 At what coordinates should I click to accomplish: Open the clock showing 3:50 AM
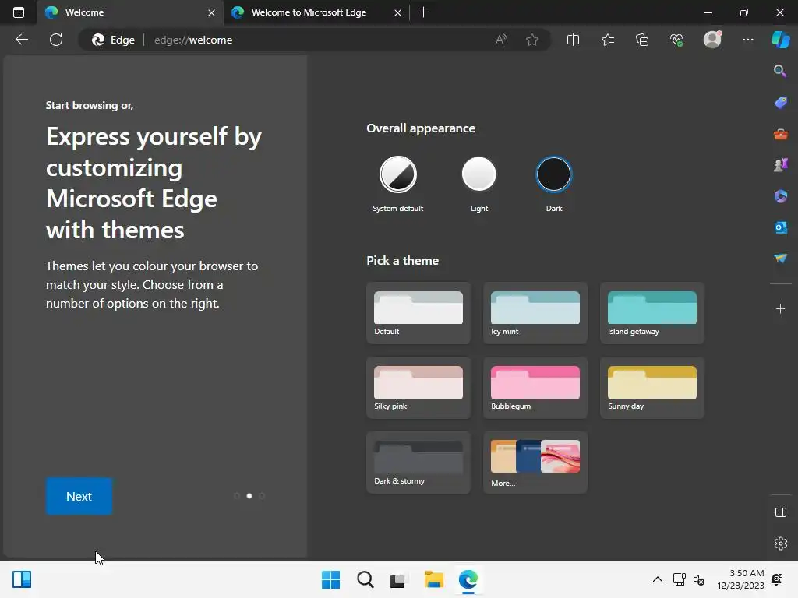740,579
